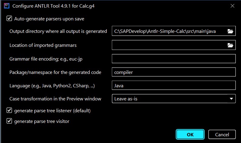Click the empty imported grammars location field
The image size is (241, 143).
click(x=169, y=45)
